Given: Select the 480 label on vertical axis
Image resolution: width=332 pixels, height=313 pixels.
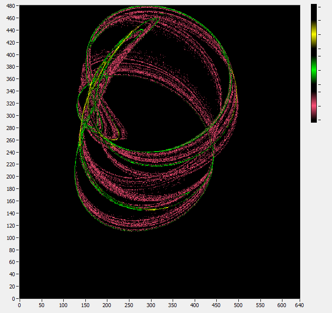Looking at the screenshot, I should pyautogui.click(x=11, y=6).
